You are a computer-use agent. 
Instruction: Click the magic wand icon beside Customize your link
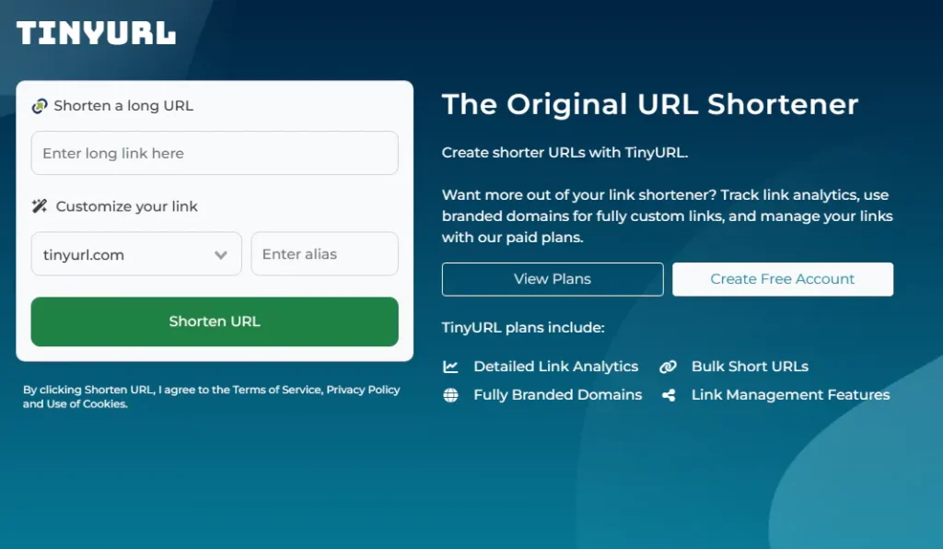[40, 206]
